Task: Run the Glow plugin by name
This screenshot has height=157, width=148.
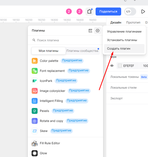Action: coord(43,153)
